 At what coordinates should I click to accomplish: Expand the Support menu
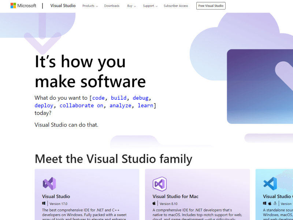(150, 6)
